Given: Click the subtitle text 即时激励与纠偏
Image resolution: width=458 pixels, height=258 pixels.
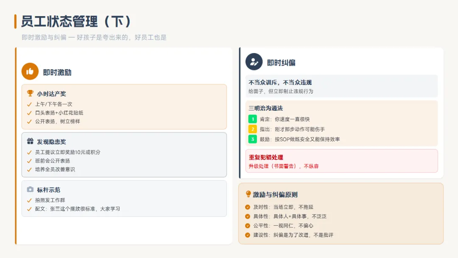Looking at the screenshot, I should pos(43,37).
